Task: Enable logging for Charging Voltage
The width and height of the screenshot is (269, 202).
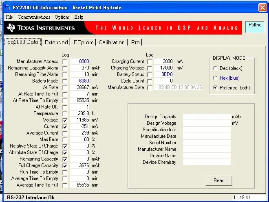Action: [x=150, y=68]
